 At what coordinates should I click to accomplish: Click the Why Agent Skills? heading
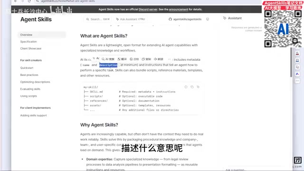point(99,125)
